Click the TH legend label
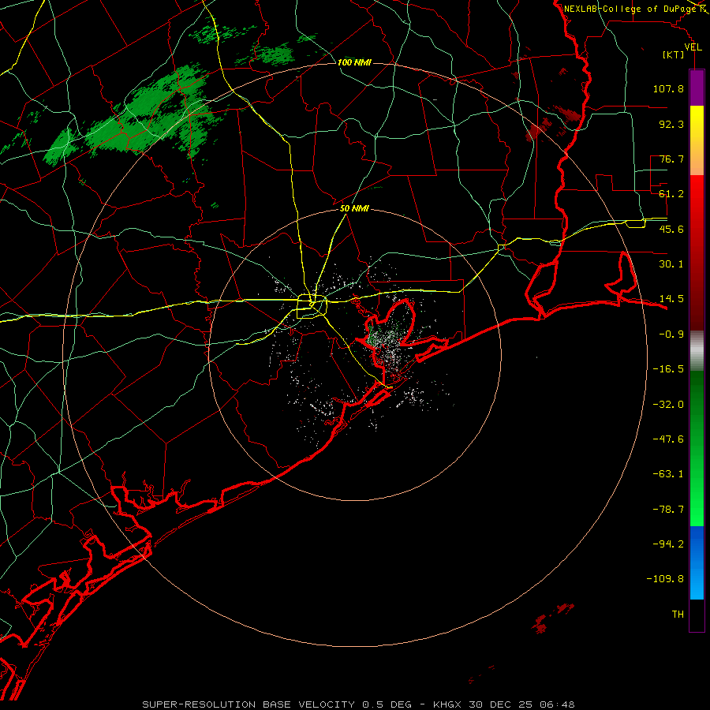Screen dimensions: 710x710 pyautogui.click(x=678, y=615)
